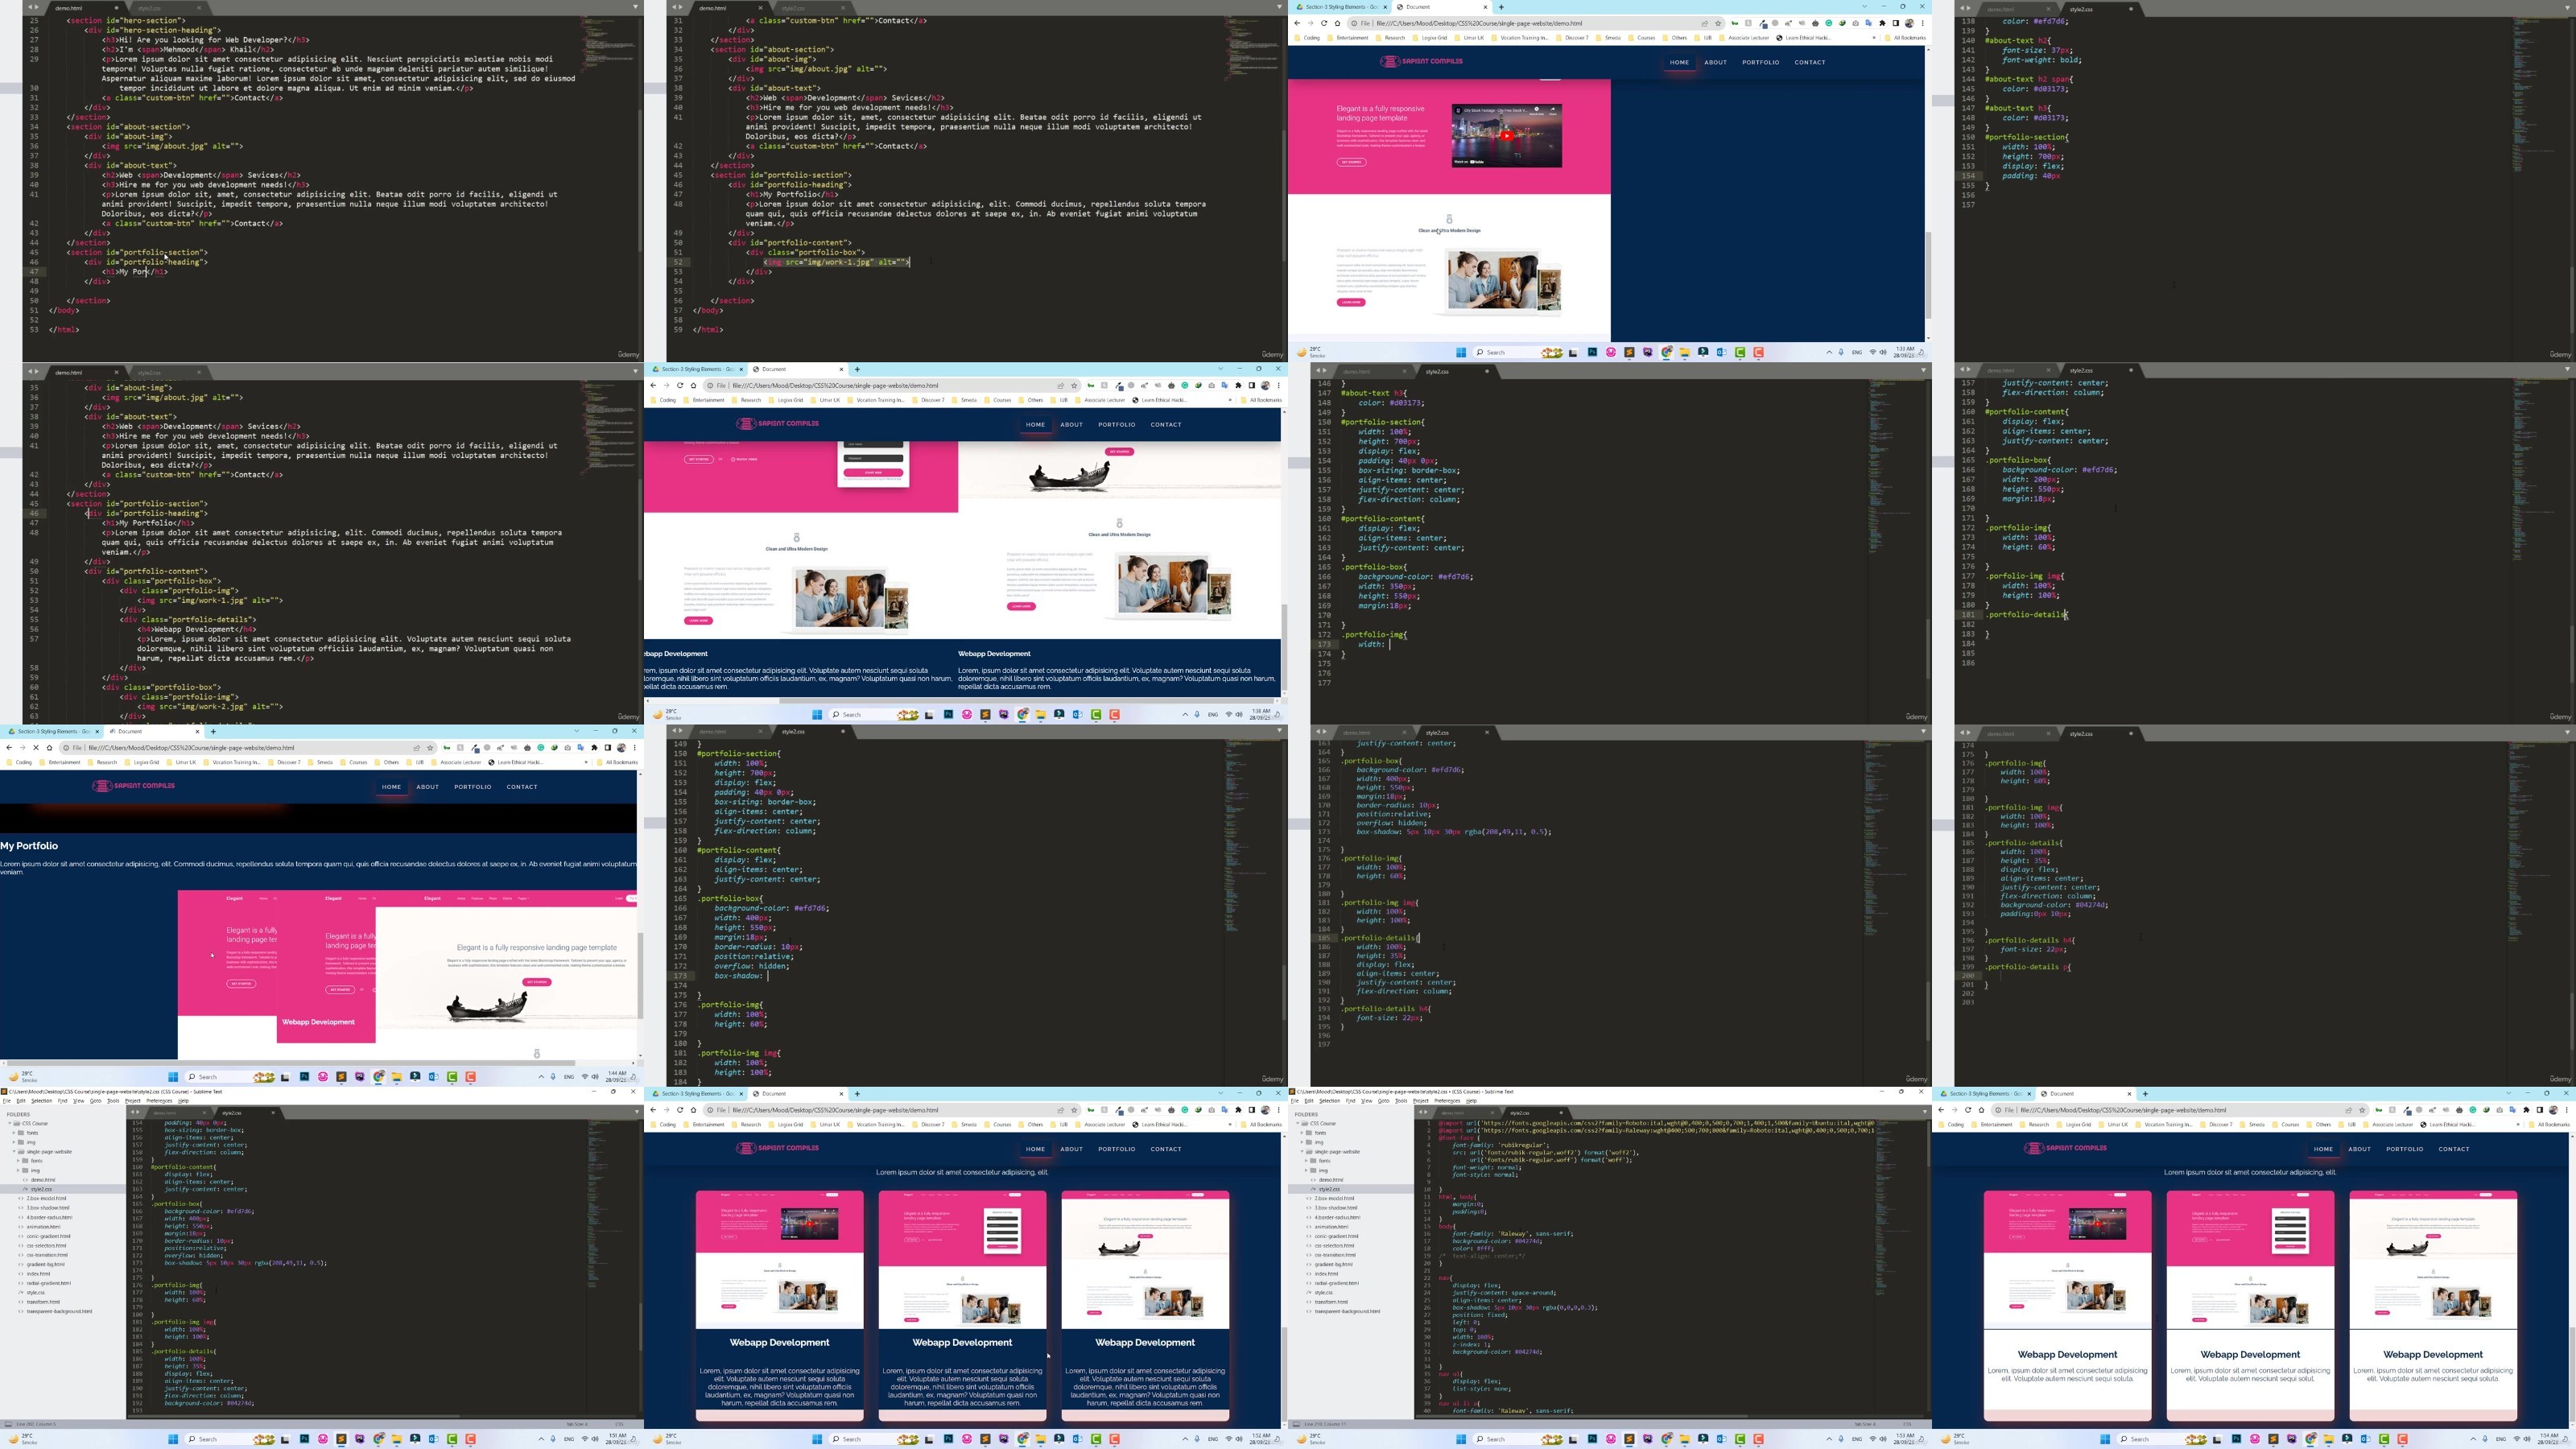Open new tab in the 1:33 AM browser
This screenshot has height=1449, width=2576.
(x=1501, y=7)
